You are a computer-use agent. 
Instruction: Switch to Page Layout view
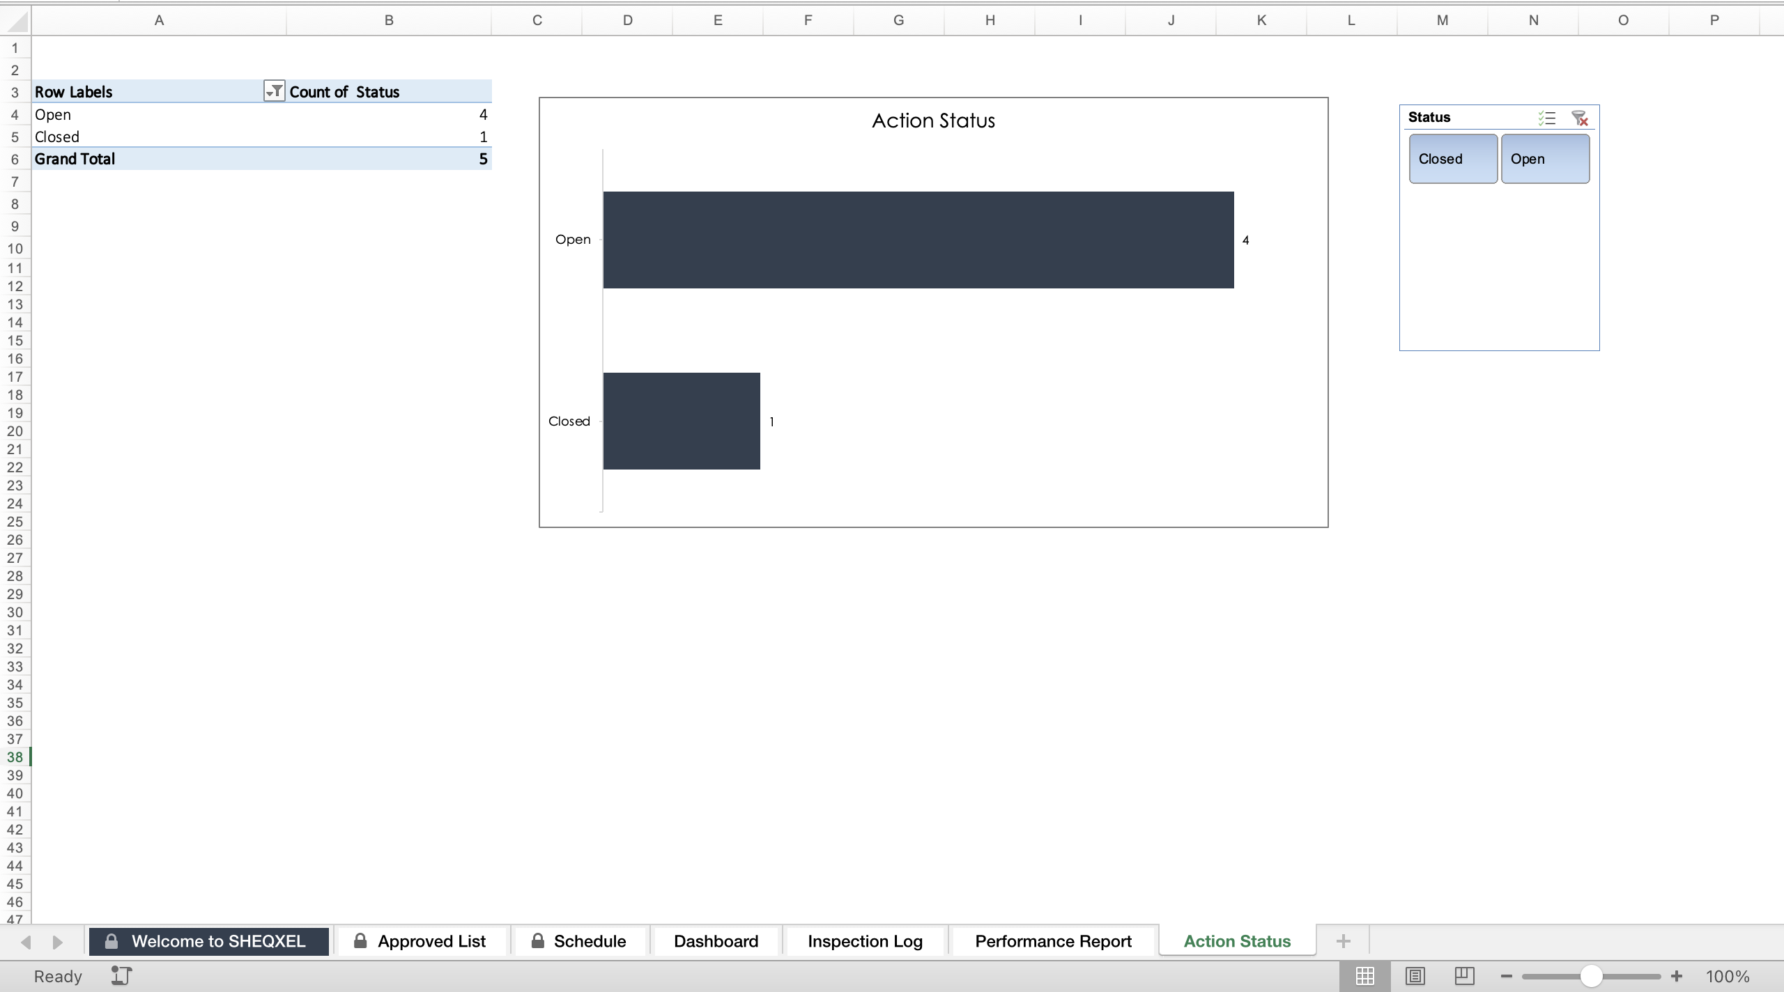pos(1415,976)
